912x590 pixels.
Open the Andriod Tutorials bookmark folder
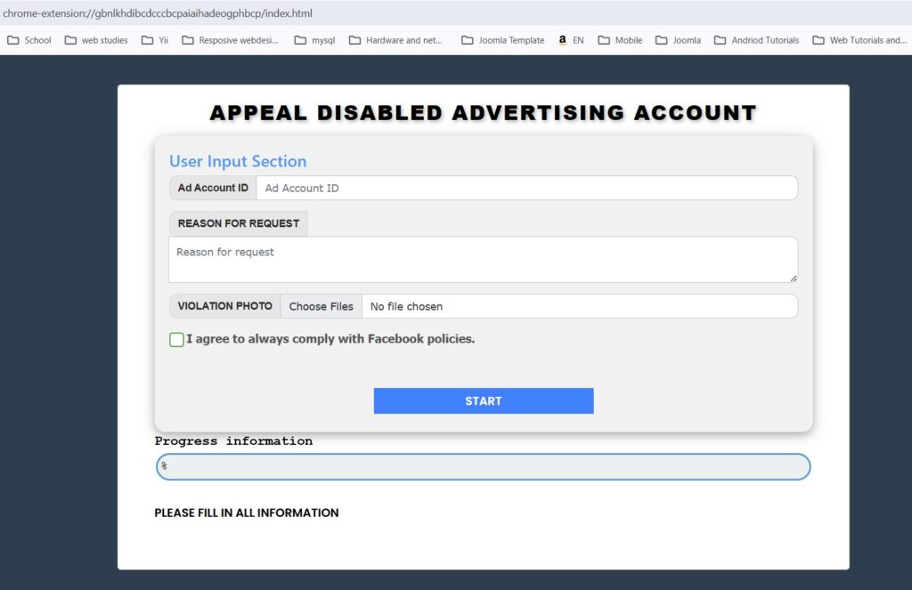pos(756,40)
